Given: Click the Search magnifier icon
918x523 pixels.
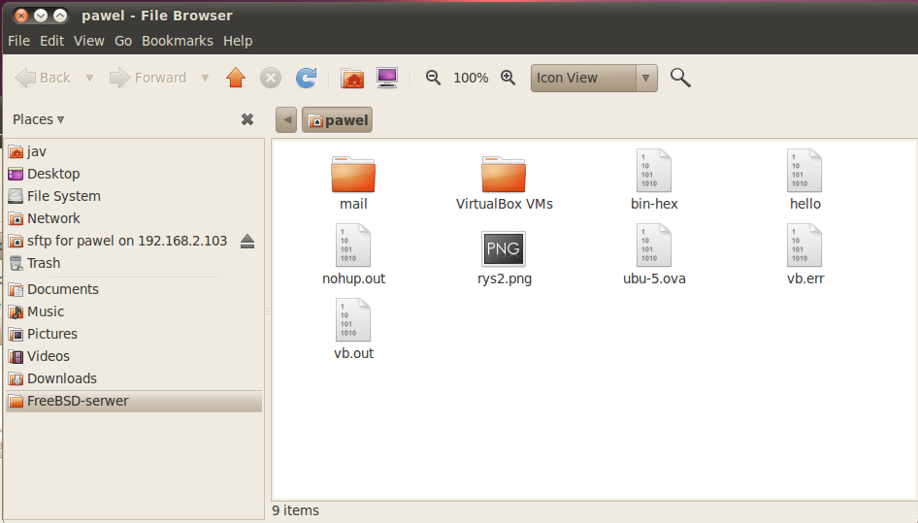Looking at the screenshot, I should tap(680, 78).
